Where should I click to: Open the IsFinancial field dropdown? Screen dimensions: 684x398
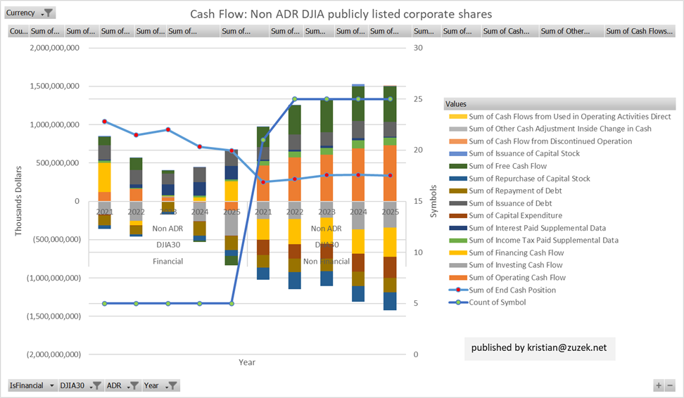[32, 385]
